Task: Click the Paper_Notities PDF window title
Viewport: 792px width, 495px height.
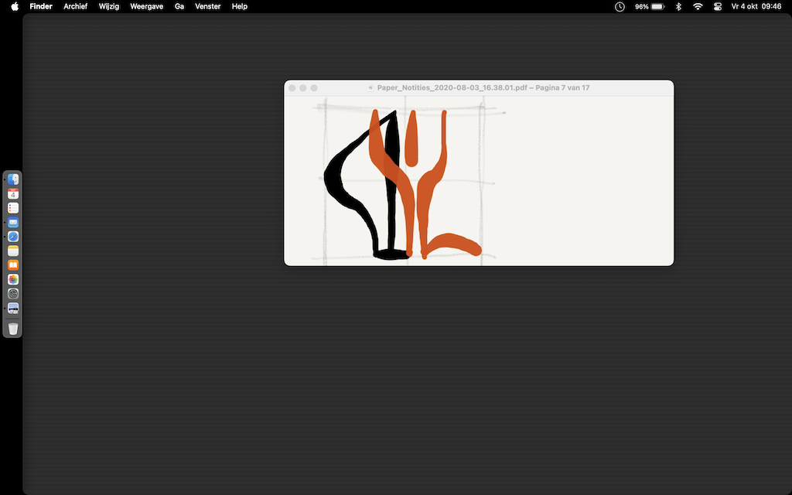Action: pyautogui.click(x=483, y=88)
